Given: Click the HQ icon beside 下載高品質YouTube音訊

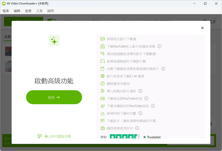Looking at the screenshot, I should (102, 98).
